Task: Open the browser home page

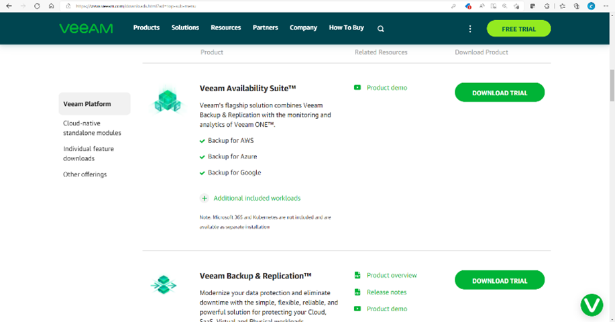Action: point(52,6)
